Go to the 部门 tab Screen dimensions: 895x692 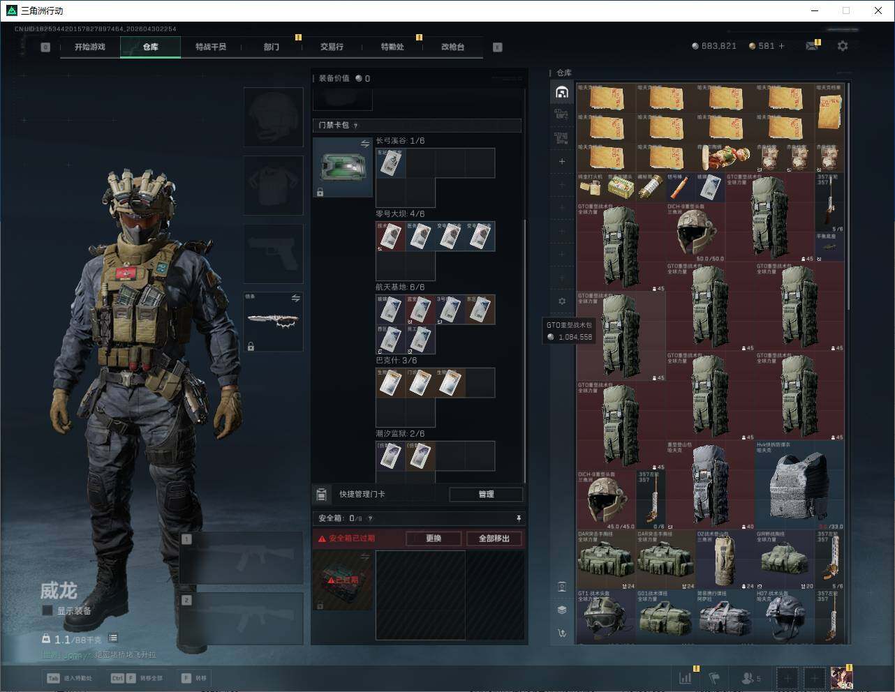coord(271,47)
